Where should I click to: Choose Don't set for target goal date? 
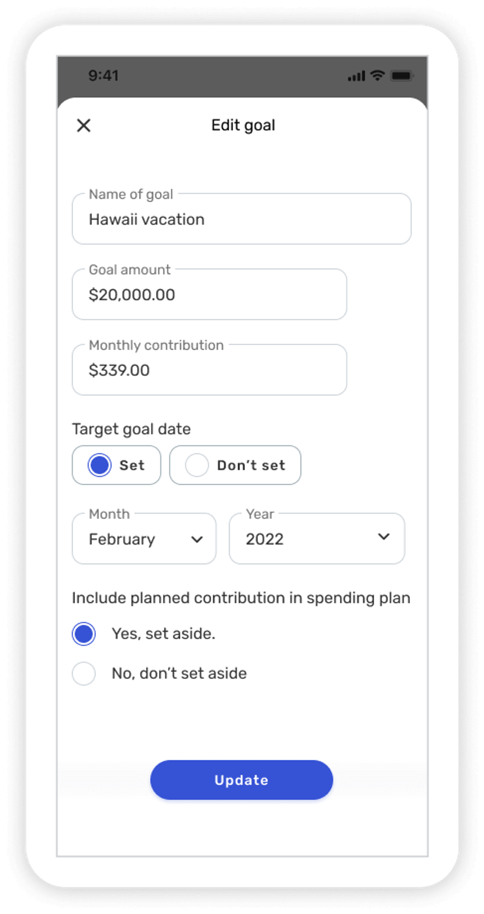[234, 465]
